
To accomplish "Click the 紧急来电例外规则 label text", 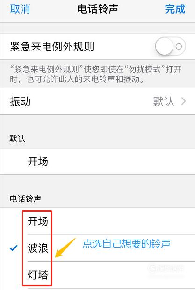I will click(x=52, y=46).
